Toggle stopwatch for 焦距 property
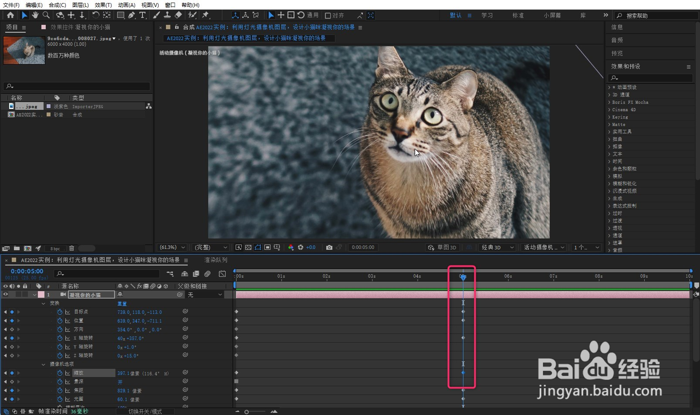Image resolution: width=700 pixels, height=415 pixels. point(60,391)
